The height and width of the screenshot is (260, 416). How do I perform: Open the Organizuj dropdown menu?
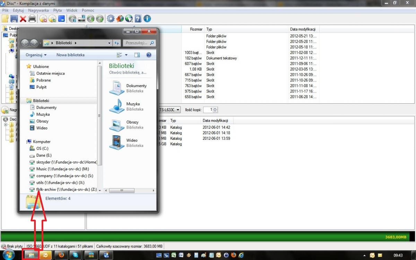[36, 55]
